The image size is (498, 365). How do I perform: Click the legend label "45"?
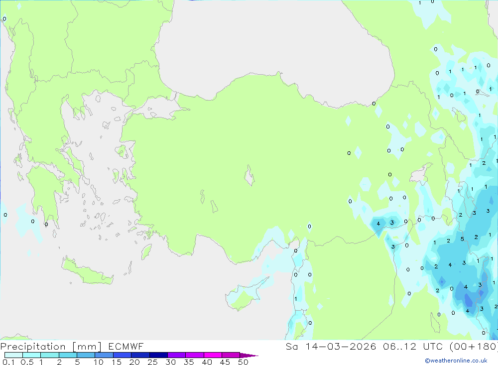[x=225, y=362]
